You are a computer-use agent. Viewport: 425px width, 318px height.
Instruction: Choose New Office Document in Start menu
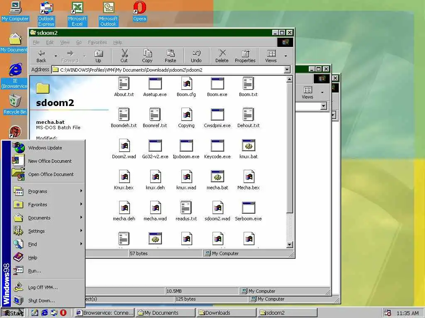[48, 161]
